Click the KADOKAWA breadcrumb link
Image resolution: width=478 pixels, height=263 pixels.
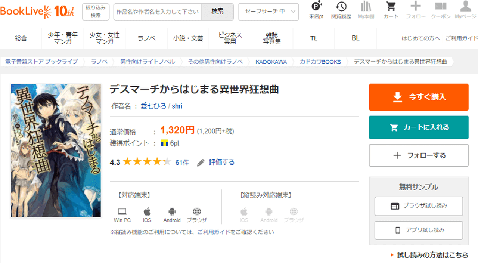[x=271, y=62]
